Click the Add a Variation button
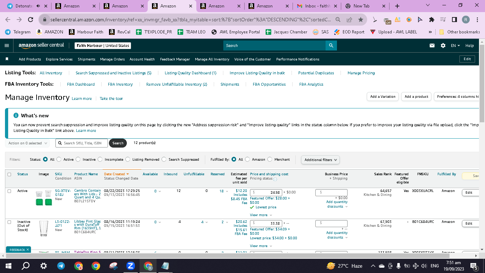This screenshot has height=273, width=485. [x=383, y=96]
